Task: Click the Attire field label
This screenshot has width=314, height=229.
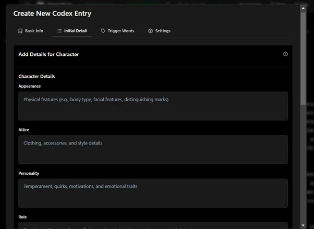Action: (23, 129)
